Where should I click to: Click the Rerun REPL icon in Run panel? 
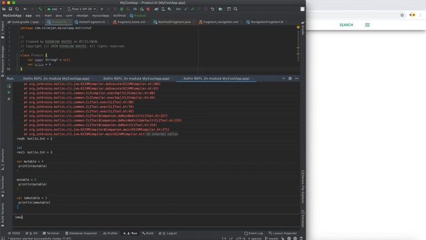coord(9,86)
